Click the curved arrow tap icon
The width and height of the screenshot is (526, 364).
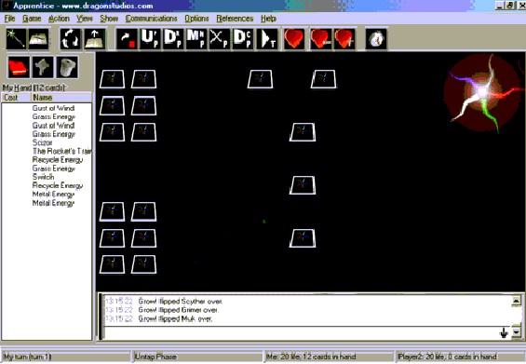click(x=127, y=39)
